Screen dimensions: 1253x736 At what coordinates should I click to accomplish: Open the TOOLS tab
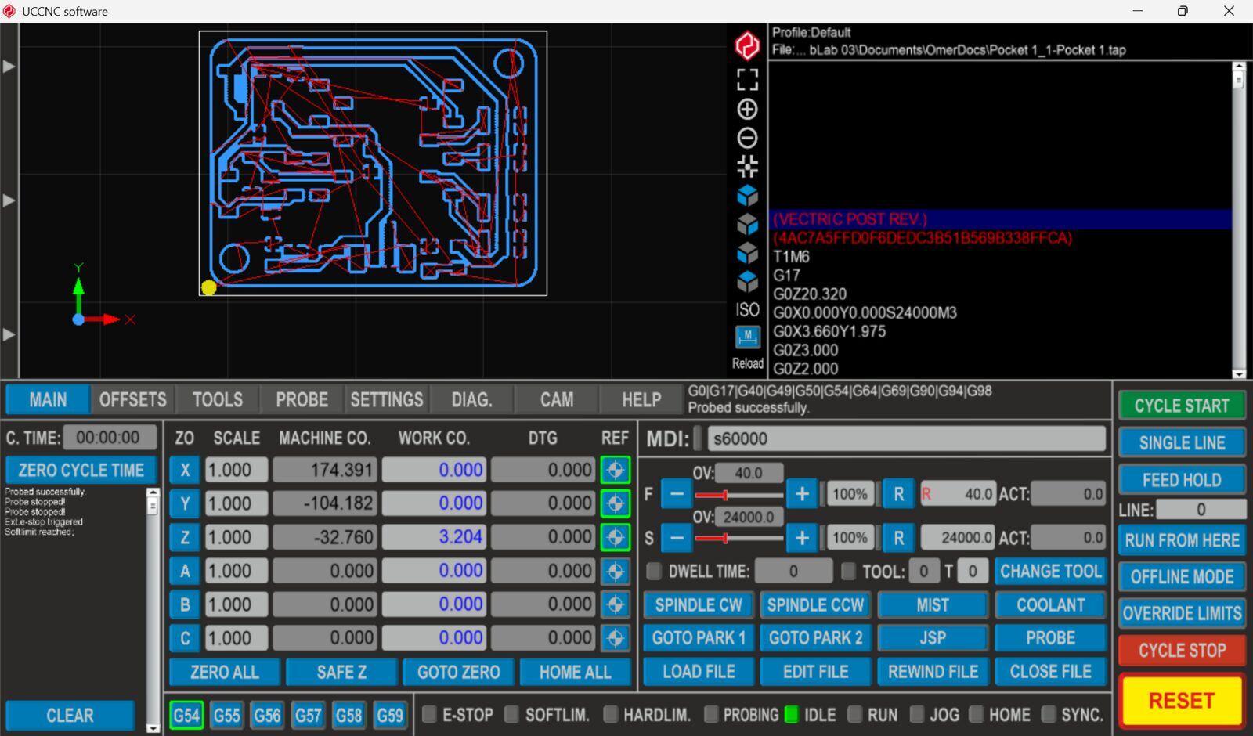[x=218, y=399]
